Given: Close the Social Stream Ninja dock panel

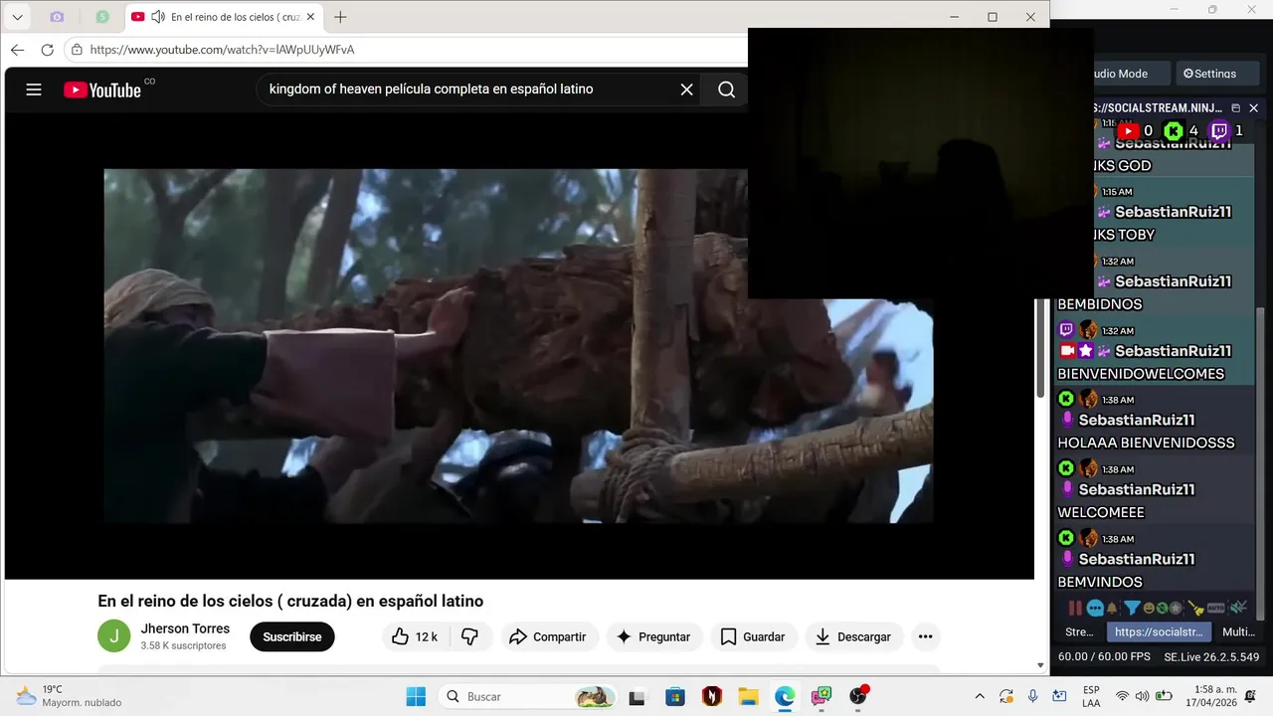Looking at the screenshot, I should click(x=1253, y=108).
